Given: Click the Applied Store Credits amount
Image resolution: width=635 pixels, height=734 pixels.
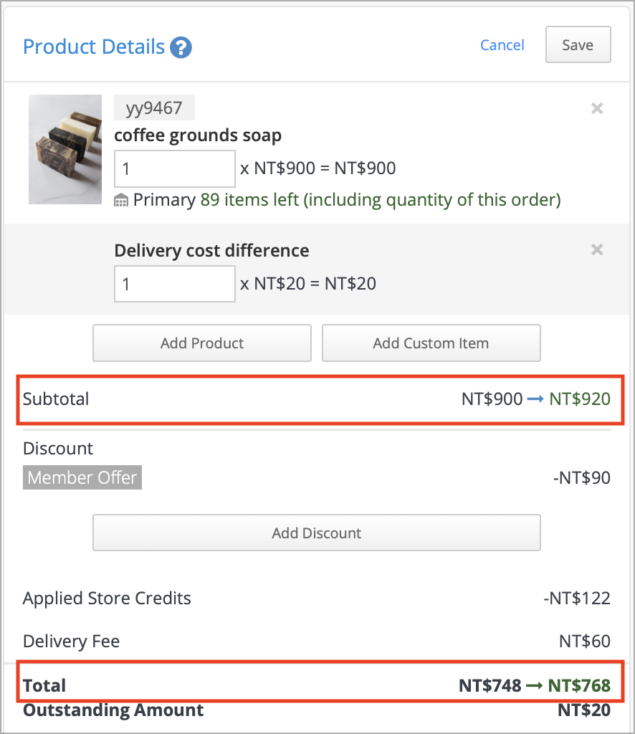Looking at the screenshot, I should pos(577,598).
